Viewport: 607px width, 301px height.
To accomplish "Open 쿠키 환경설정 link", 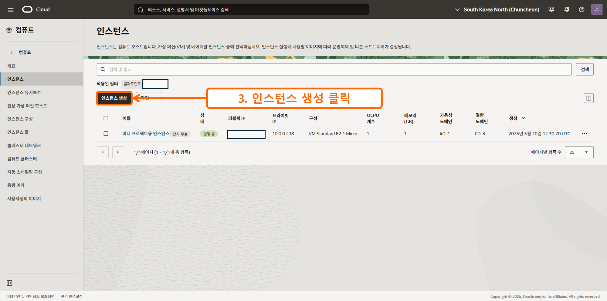I will 72,296.
